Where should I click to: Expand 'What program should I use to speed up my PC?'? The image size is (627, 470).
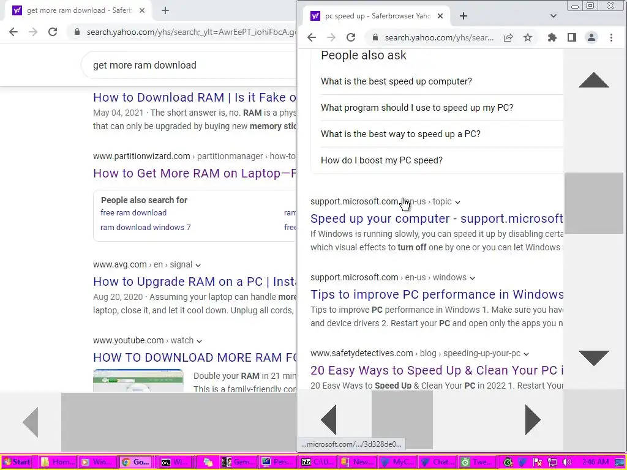[x=442, y=108]
